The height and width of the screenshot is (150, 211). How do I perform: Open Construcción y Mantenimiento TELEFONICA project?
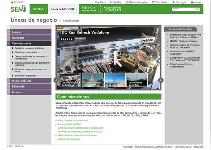(x=185, y=59)
